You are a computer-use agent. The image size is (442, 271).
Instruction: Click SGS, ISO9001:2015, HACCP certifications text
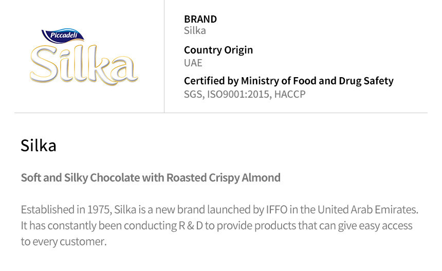pyautogui.click(x=245, y=94)
